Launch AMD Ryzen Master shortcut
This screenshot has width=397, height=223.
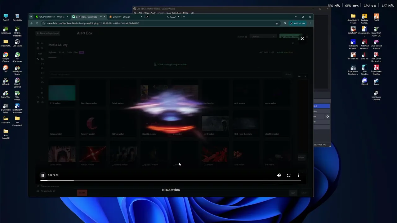[x=17, y=69]
